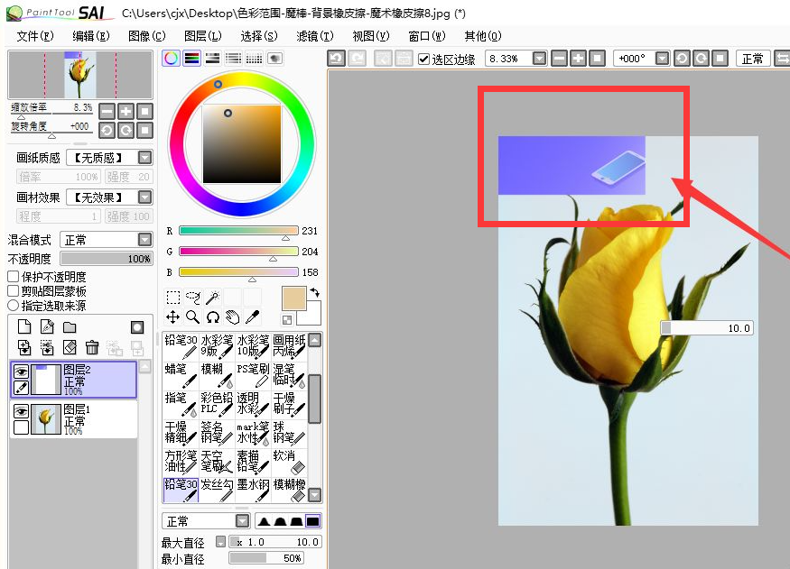Choose the zoom magnifier tool

192,317
